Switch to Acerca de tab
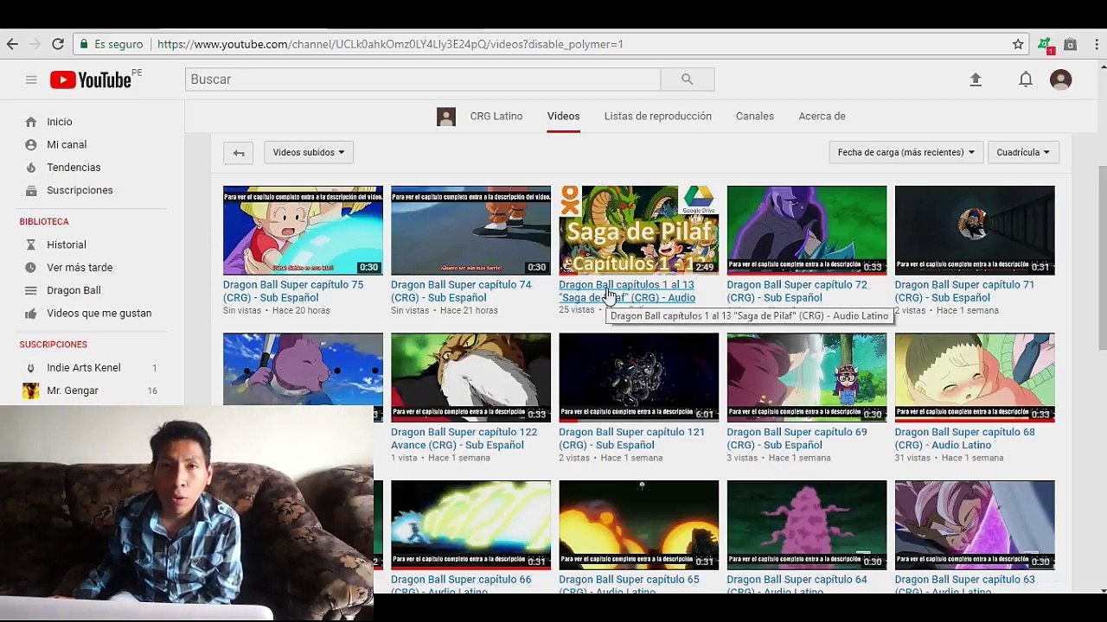 click(x=822, y=117)
